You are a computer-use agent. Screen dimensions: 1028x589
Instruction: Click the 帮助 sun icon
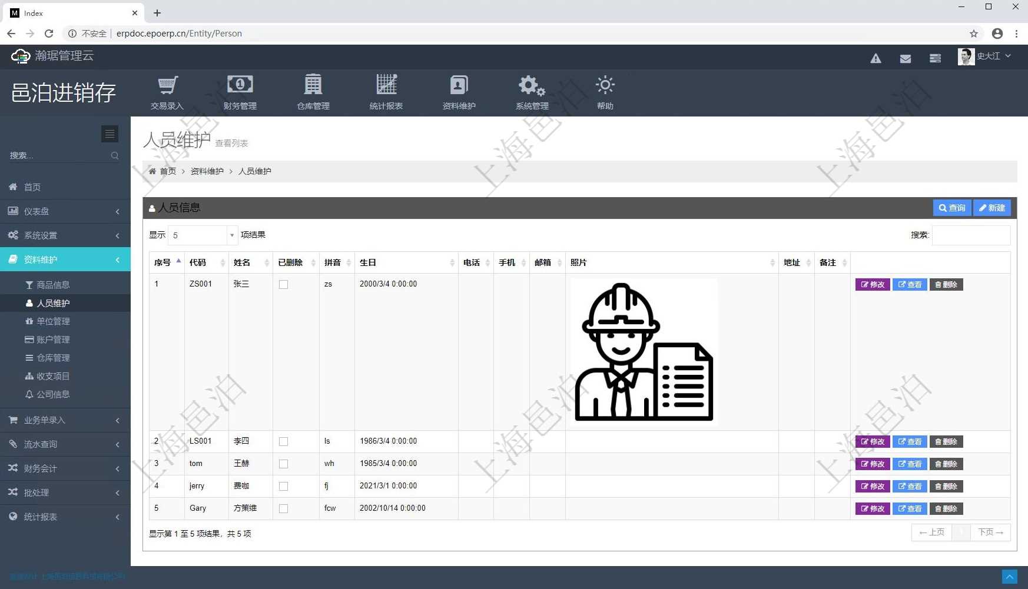[x=605, y=86]
